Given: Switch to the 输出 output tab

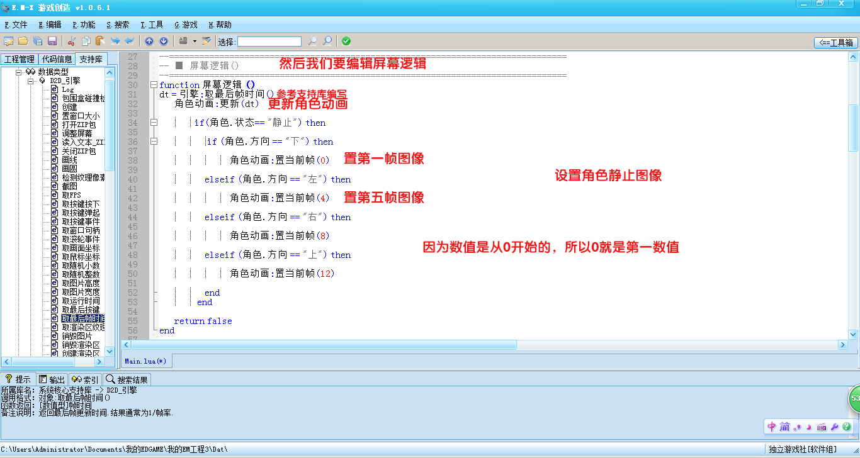Looking at the screenshot, I should click(51, 379).
